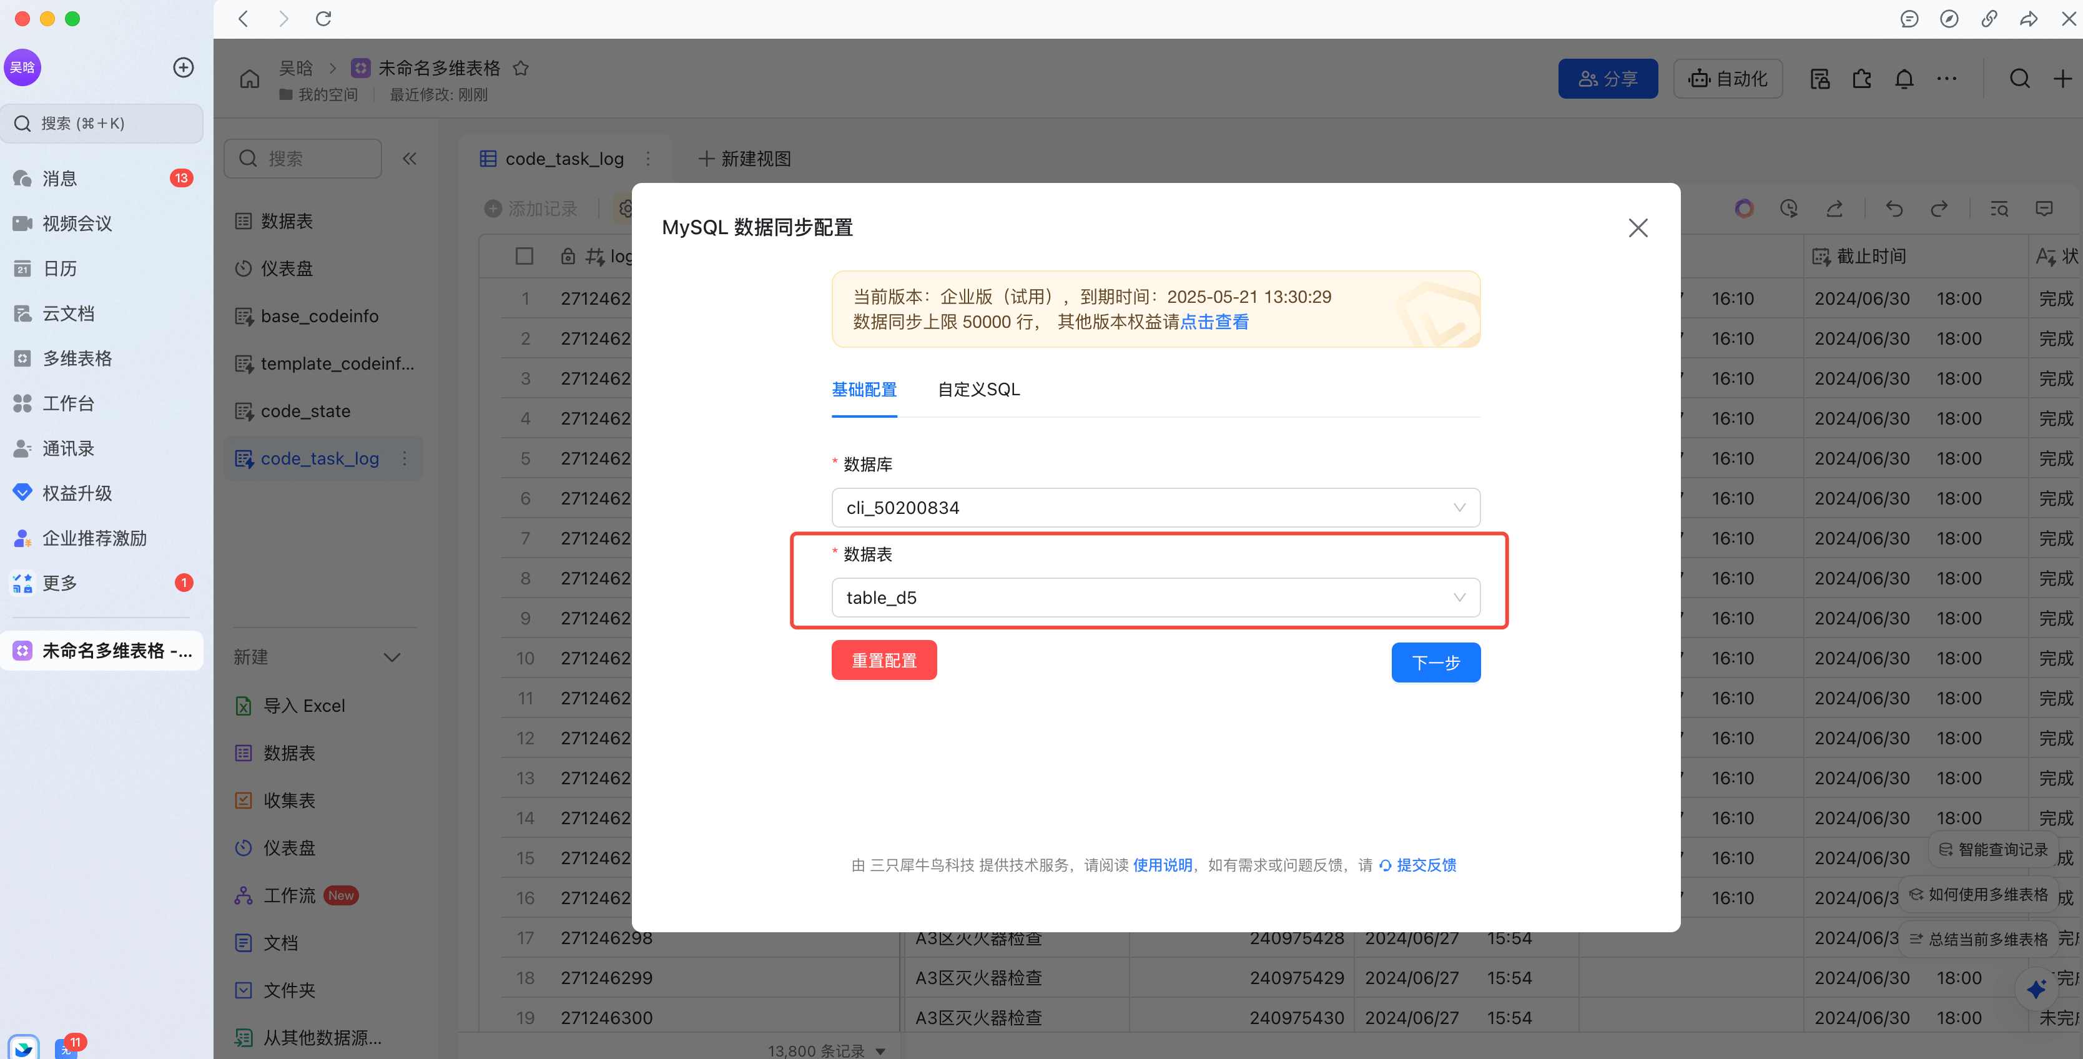Click the table list 搜索 field
Image resolution: width=2083 pixels, height=1059 pixels.
(x=302, y=159)
